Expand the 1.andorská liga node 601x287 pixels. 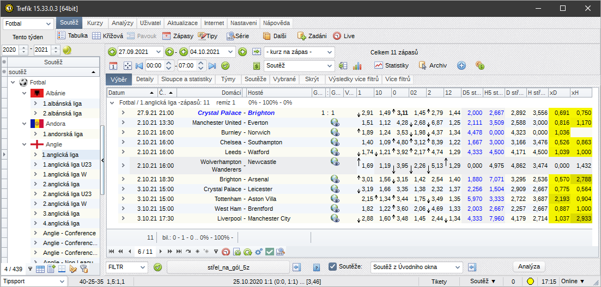pyautogui.click(x=35, y=134)
